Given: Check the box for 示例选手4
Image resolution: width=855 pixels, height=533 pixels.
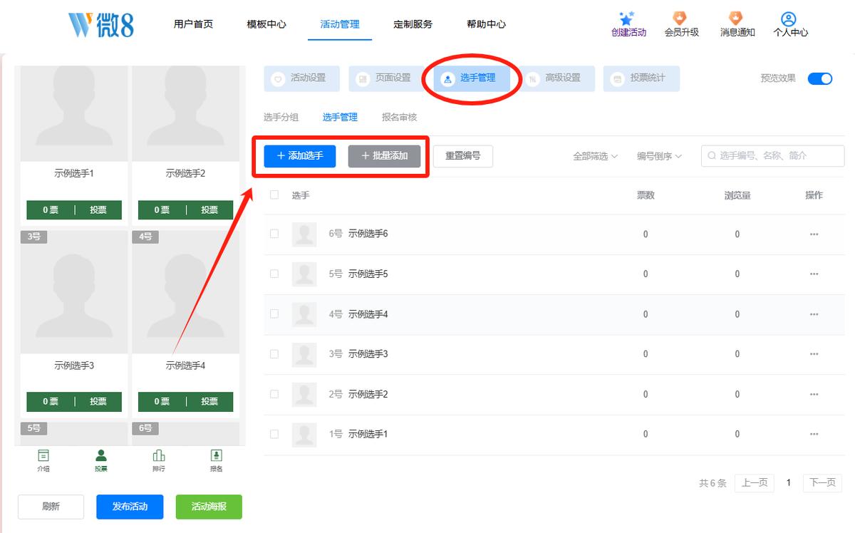Looking at the screenshot, I should [x=274, y=314].
